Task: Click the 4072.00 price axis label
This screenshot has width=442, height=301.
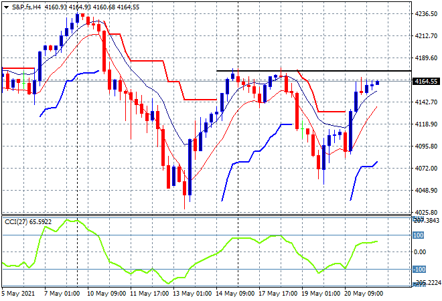Action: [426, 168]
